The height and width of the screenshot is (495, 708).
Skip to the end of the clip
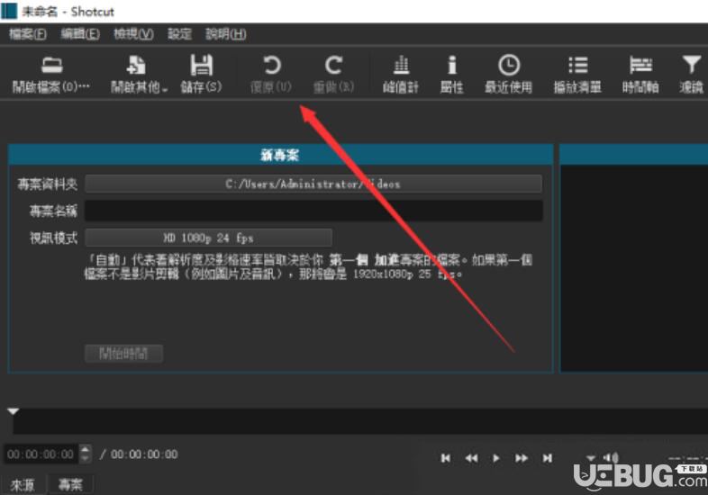548,458
